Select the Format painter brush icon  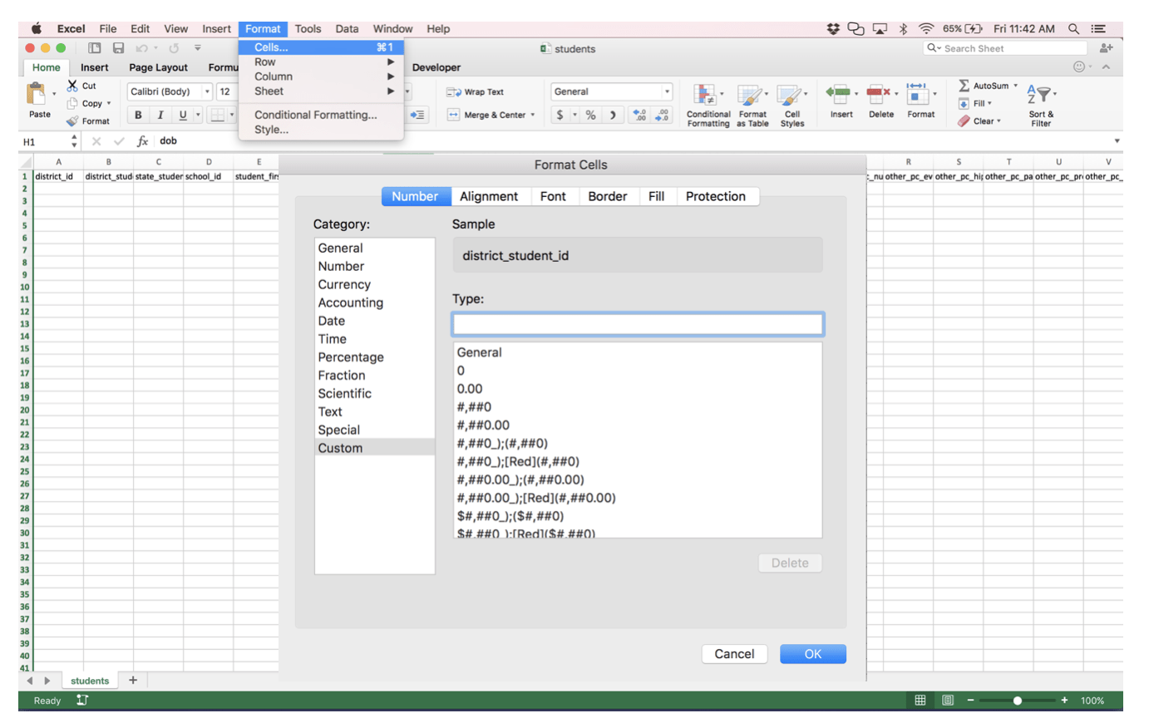pos(72,120)
